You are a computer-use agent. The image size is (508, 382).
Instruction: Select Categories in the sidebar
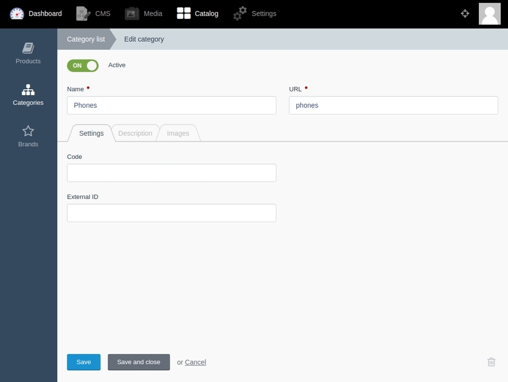click(28, 95)
